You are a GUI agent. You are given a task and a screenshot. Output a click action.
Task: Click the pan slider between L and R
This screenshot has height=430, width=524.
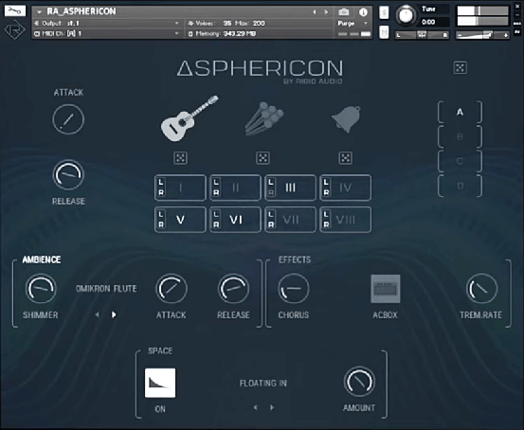pos(422,35)
